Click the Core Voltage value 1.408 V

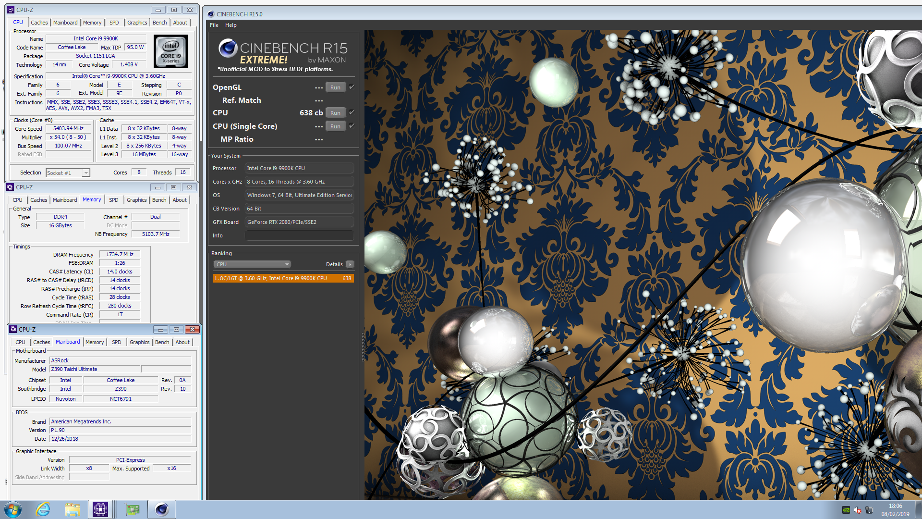click(129, 64)
